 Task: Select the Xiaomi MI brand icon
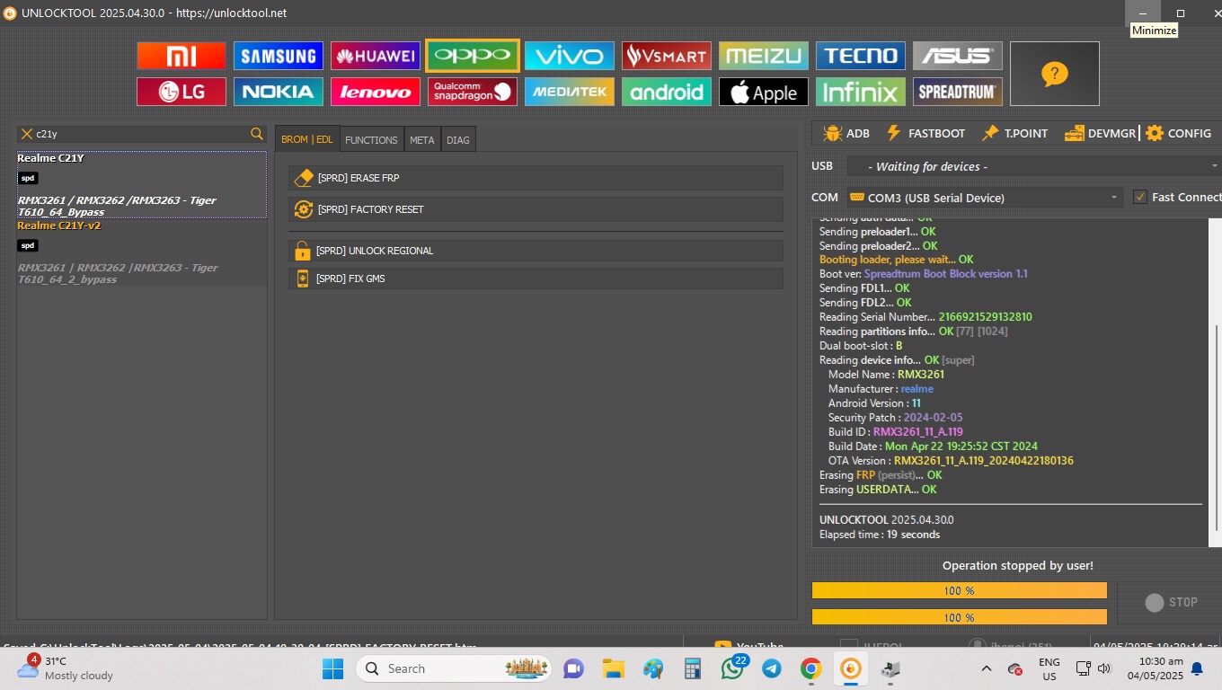tap(181, 56)
